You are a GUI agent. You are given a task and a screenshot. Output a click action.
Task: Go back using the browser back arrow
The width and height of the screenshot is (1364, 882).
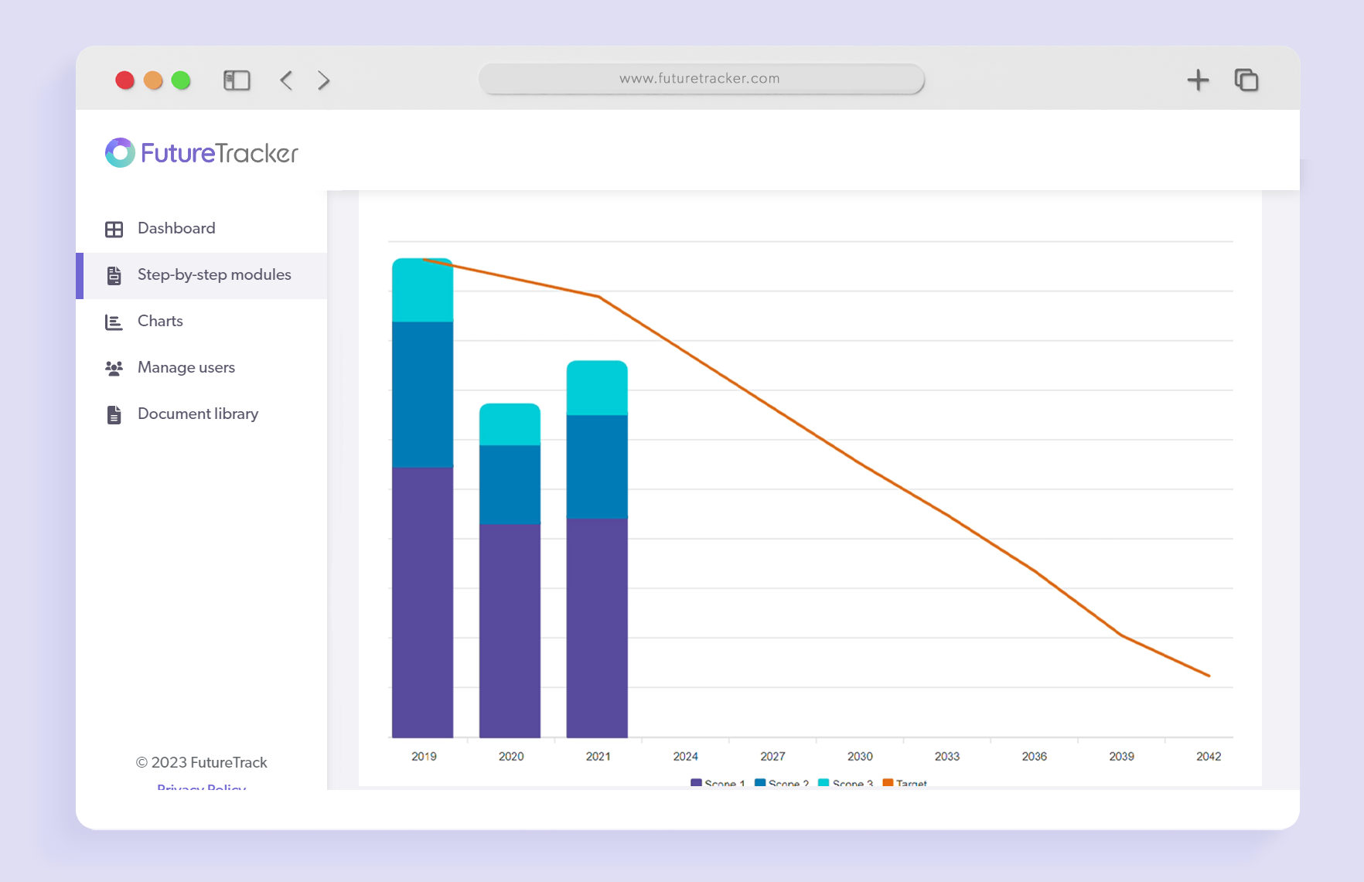[x=286, y=80]
